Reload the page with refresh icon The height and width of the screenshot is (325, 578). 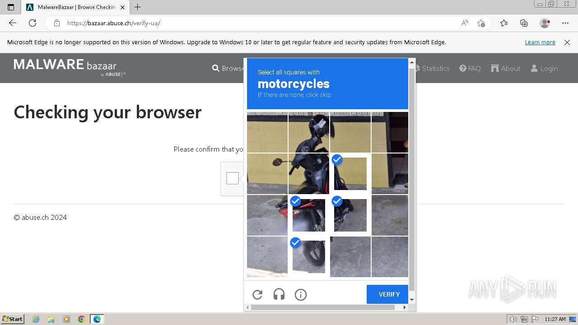[x=33, y=23]
